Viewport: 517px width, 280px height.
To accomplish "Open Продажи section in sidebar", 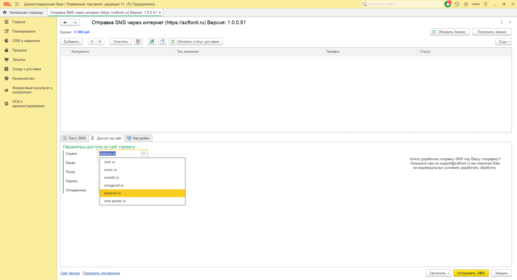I will point(19,50).
